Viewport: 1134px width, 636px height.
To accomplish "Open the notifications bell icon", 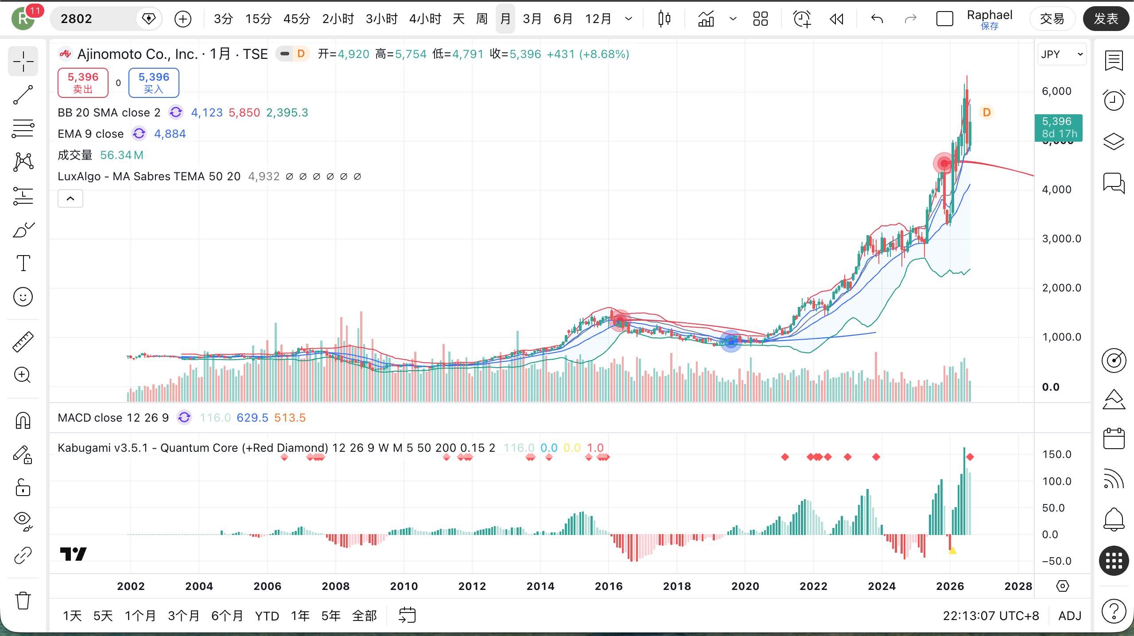I will pyautogui.click(x=1114, y=519).
